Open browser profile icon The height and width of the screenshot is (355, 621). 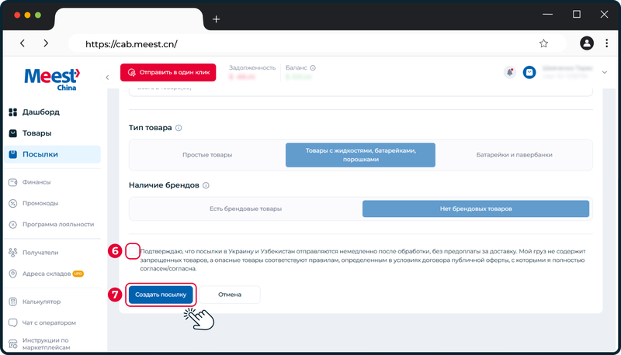click(587, 43)
